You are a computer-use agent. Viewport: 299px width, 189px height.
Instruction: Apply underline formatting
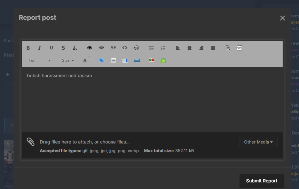point(51,48)
